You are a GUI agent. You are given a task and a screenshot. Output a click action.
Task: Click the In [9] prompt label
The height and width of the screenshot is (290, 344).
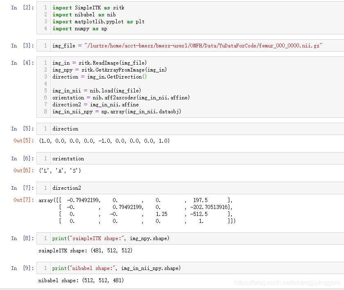coord(23,268)
